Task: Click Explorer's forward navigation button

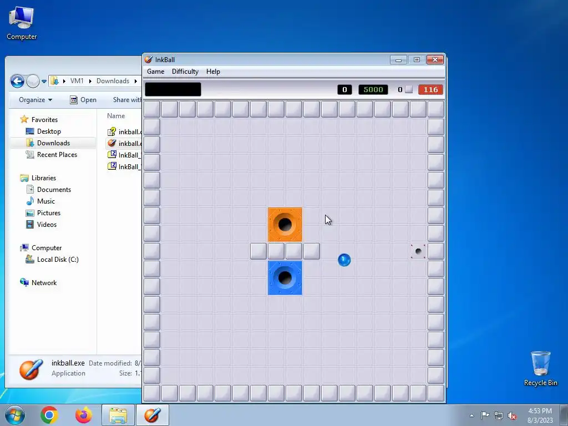Action: tap(33, 81)
